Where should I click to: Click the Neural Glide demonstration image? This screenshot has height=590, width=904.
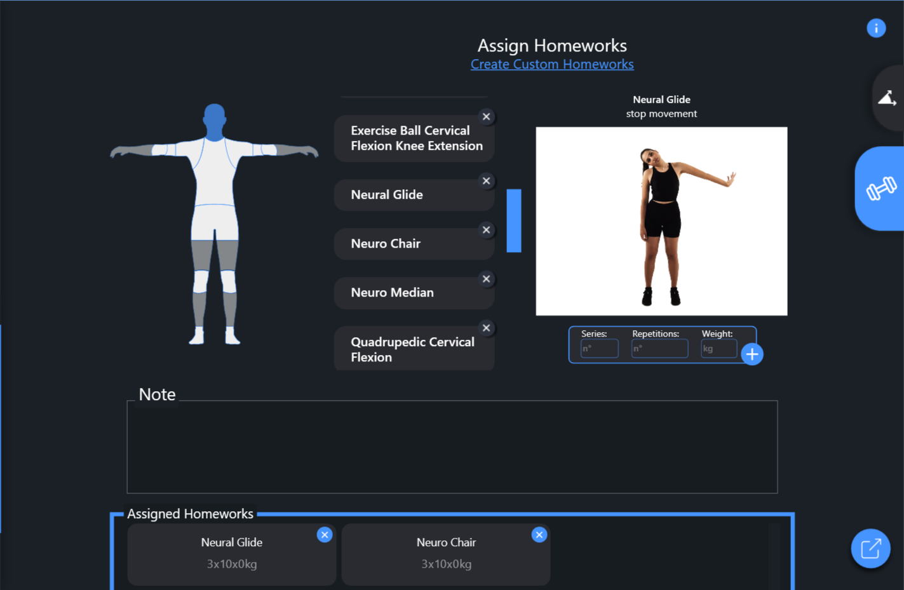click(661, 221)
